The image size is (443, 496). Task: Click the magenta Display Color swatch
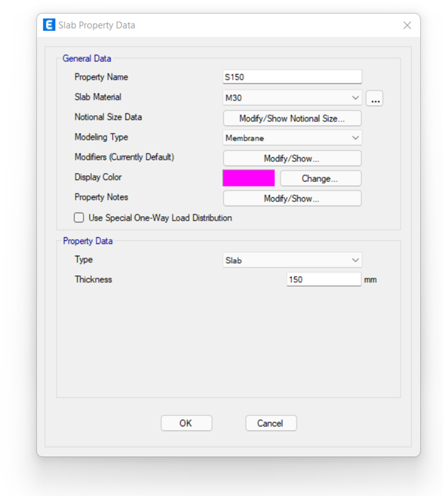point(249,178)
